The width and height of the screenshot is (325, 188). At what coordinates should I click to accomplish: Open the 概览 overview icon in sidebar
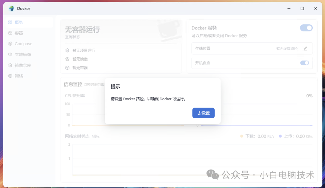(10, 22)
